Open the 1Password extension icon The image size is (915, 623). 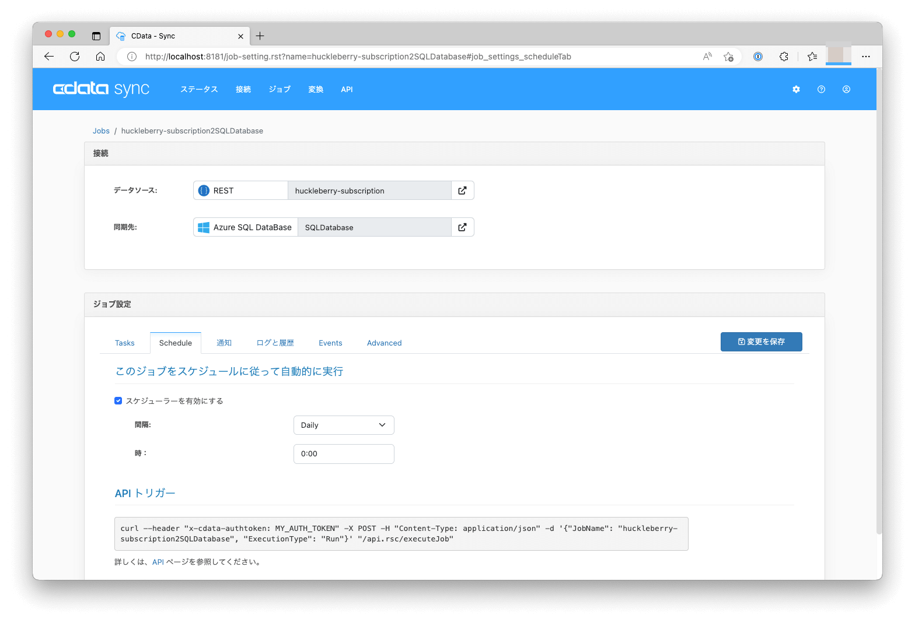pyautogui.click(x=758, y=57)
